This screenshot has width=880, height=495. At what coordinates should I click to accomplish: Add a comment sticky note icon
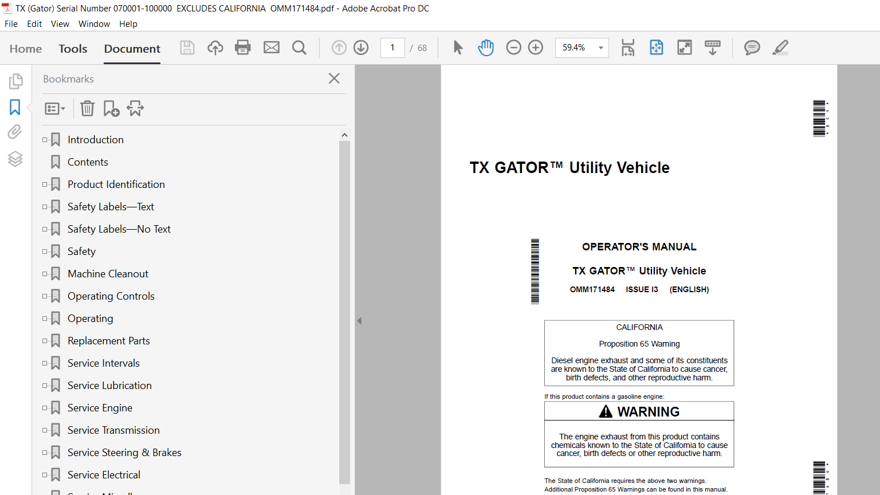click(x=752, y=48)
